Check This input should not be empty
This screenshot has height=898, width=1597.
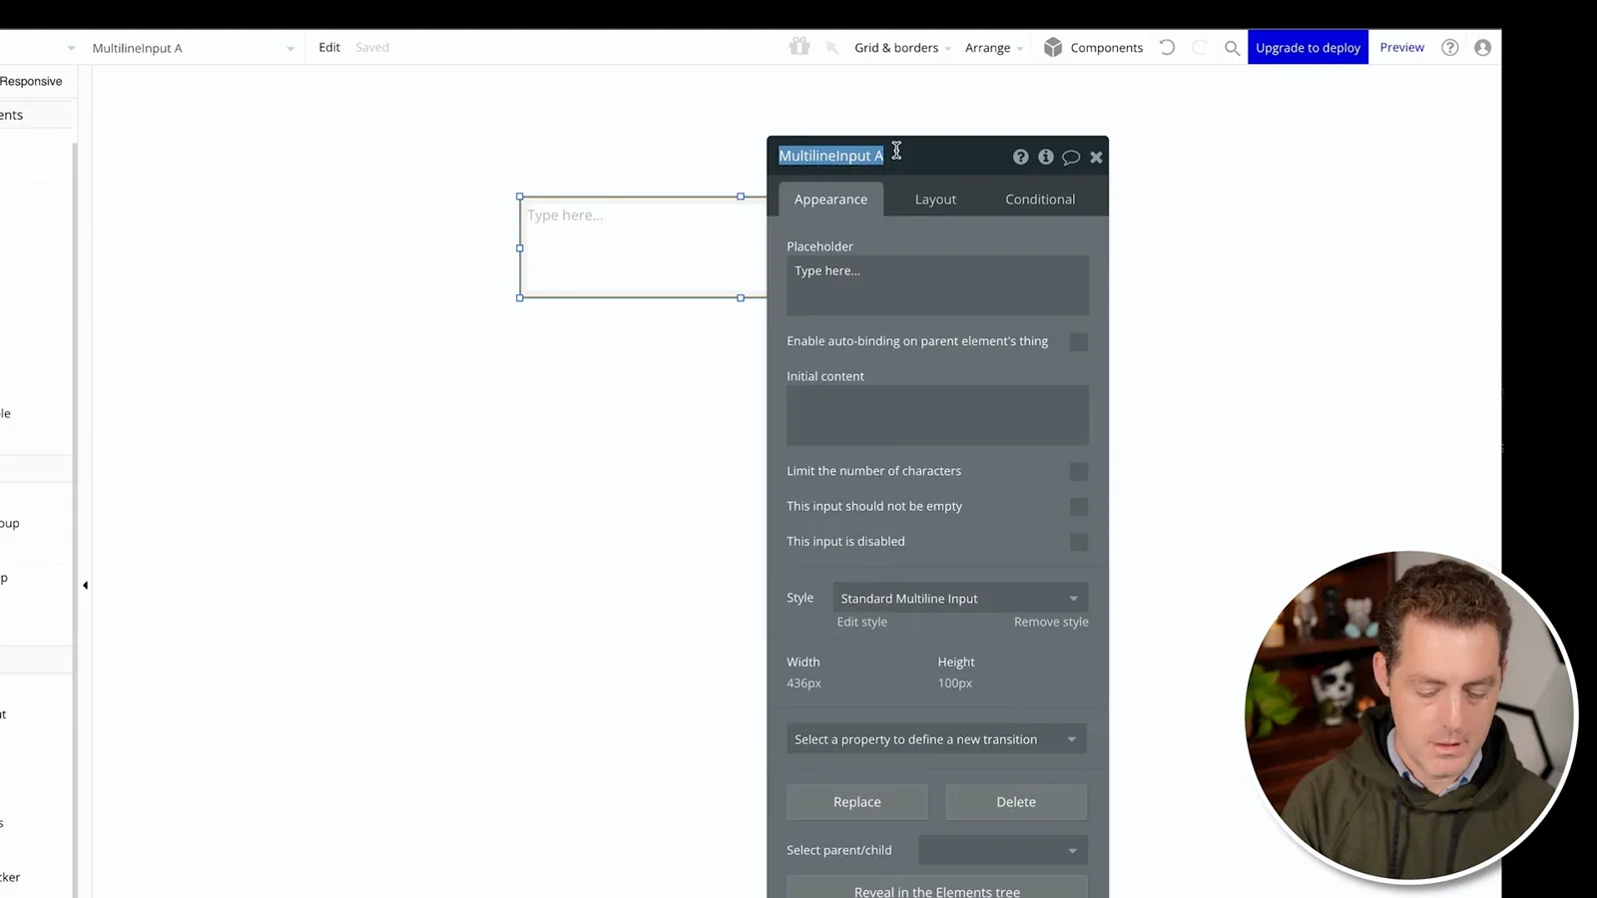(x=1078, y=507)
